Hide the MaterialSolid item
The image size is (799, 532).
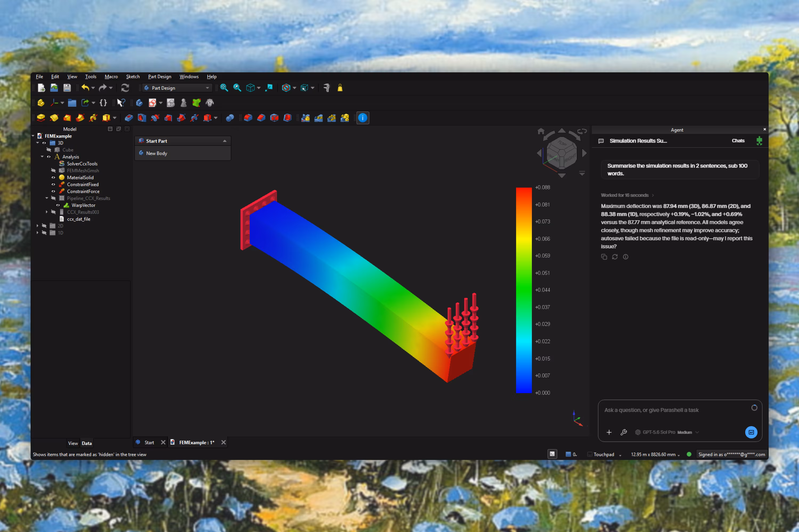(53, 177)
